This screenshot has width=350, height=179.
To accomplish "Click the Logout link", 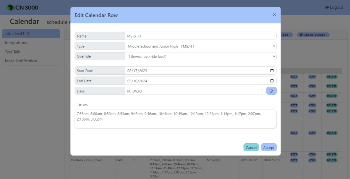I will (334, 7).
